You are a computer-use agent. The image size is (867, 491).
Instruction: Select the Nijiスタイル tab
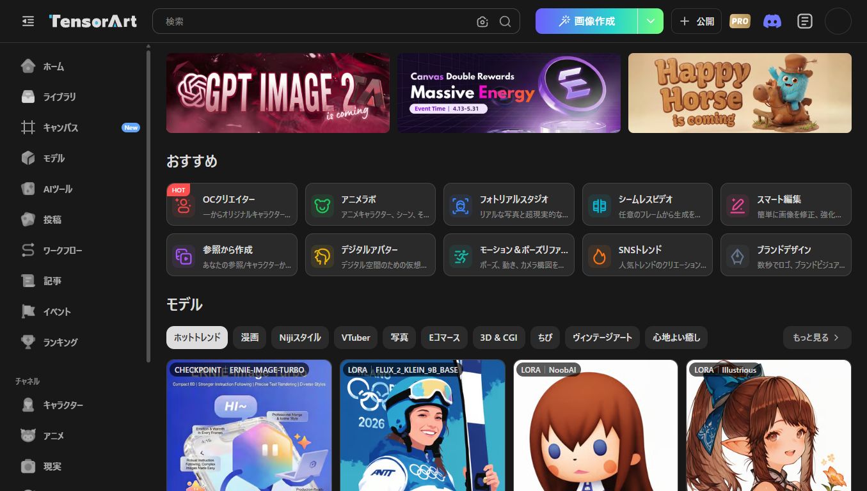[x=300, y=338]
